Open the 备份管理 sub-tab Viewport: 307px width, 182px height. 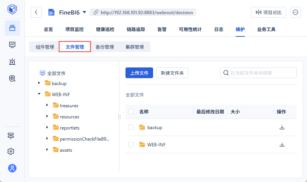pyautogui.click(x=105, y=47)
